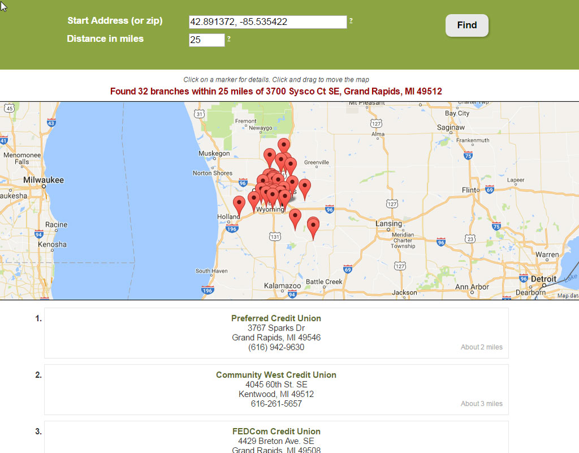Viewport: 579px width, 453px height.
Task: Click Kalamazoo label on the map
Action: (x=283, y=286)
